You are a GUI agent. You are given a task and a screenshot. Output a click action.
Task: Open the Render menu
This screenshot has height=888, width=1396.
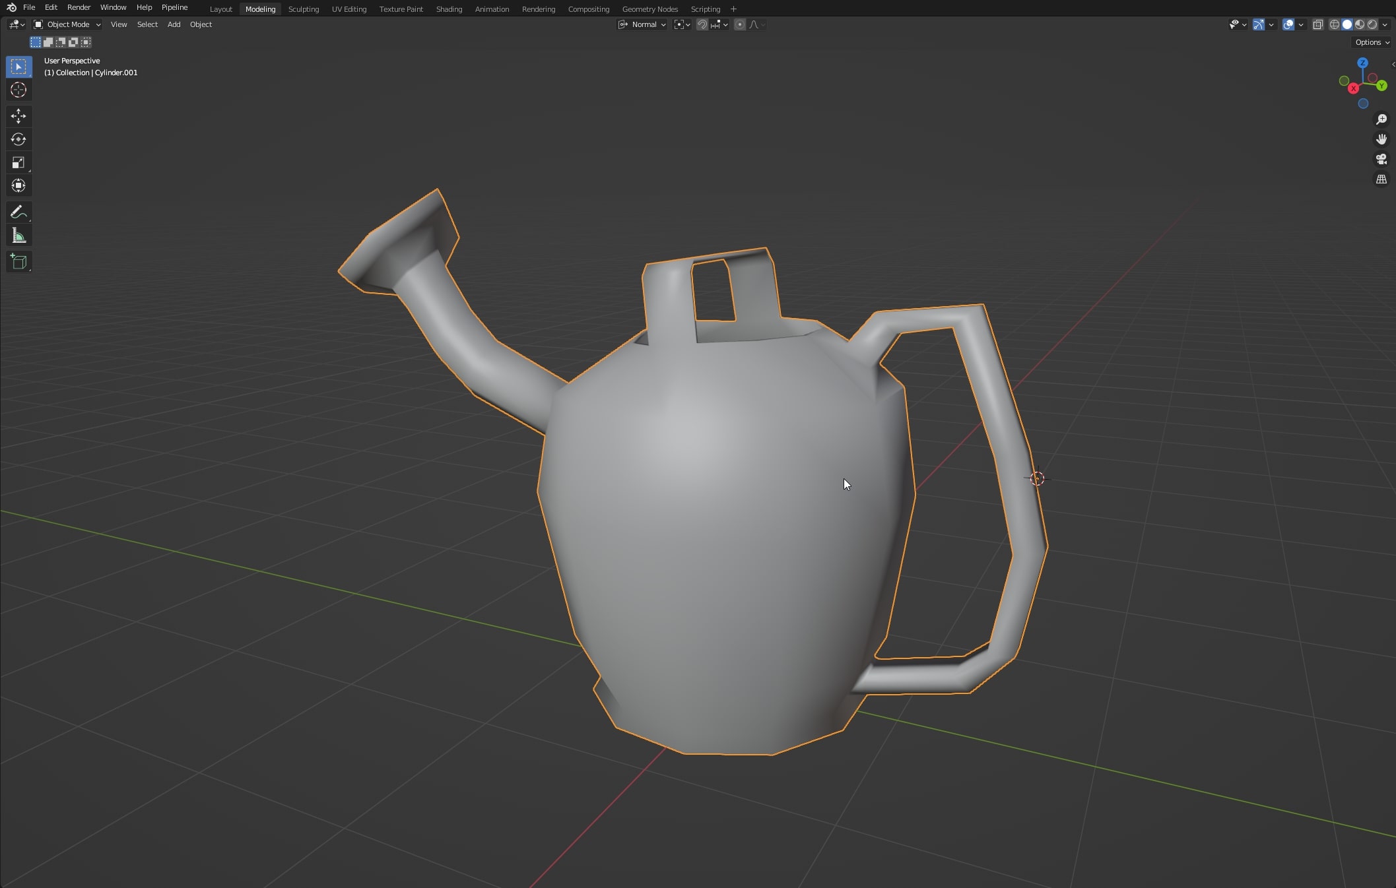coord(79,7)
